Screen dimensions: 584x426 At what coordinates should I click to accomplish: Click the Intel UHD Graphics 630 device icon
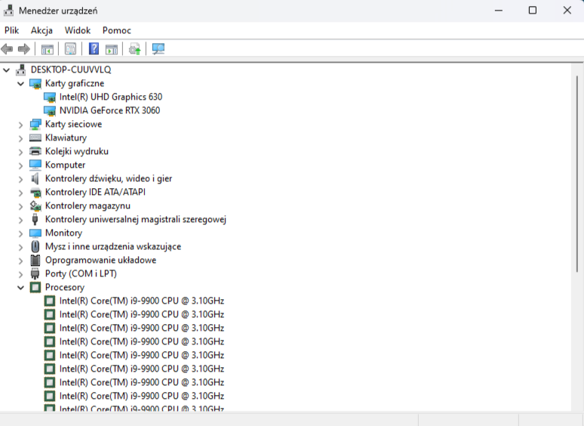point(50,97)
